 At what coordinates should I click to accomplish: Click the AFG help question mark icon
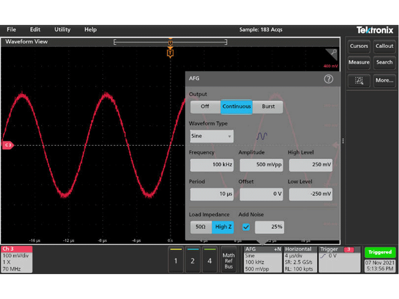[328, 79]
